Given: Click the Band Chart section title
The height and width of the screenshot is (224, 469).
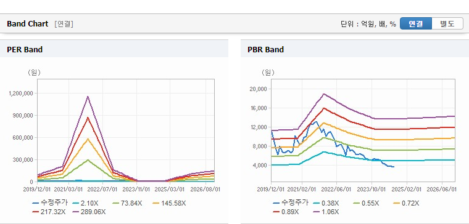Looking at the screenshot, I should pos(28,24).
